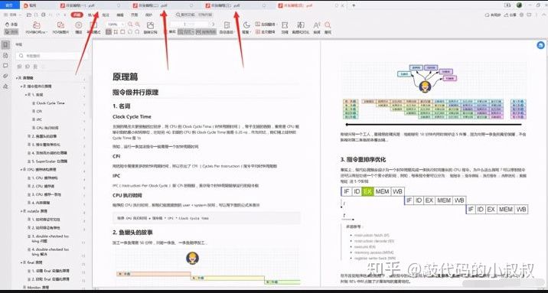Click the zoom out magnifier icon

click(130, 24)
